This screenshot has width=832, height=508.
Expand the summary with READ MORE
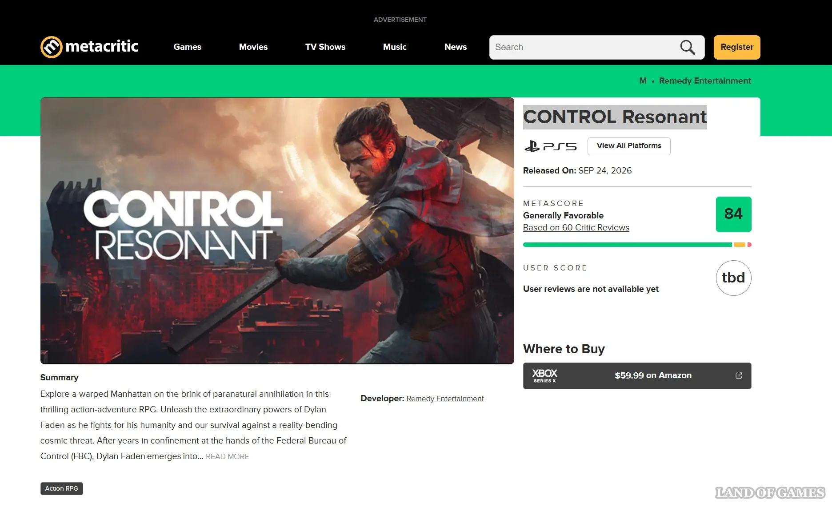click(x=227, y=456)
